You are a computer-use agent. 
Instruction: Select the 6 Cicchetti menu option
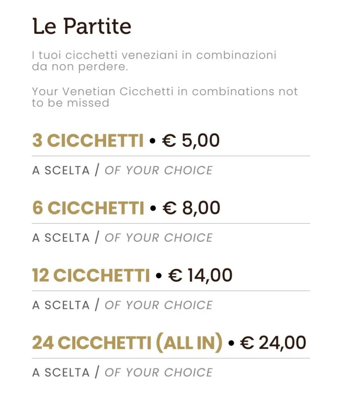pos(88,208)
